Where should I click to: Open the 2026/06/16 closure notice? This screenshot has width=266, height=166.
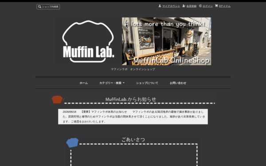pos(133,116)
